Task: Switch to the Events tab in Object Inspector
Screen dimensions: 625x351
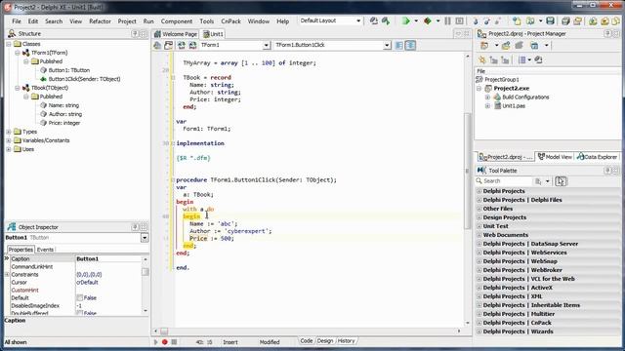Action: [45, 250]
